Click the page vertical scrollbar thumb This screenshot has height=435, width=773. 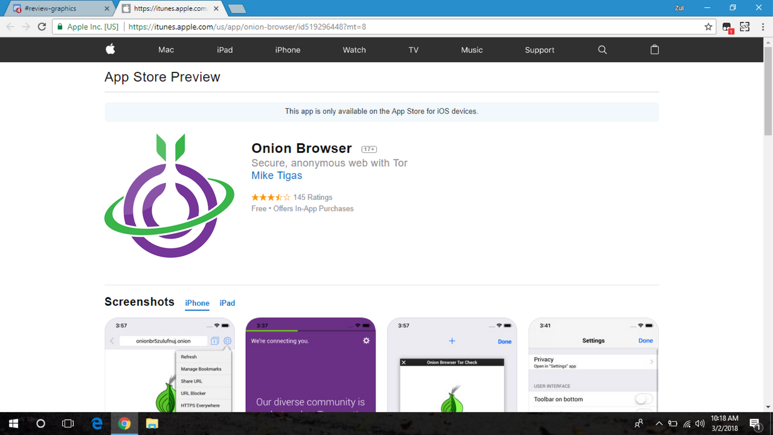coord(768,91)
